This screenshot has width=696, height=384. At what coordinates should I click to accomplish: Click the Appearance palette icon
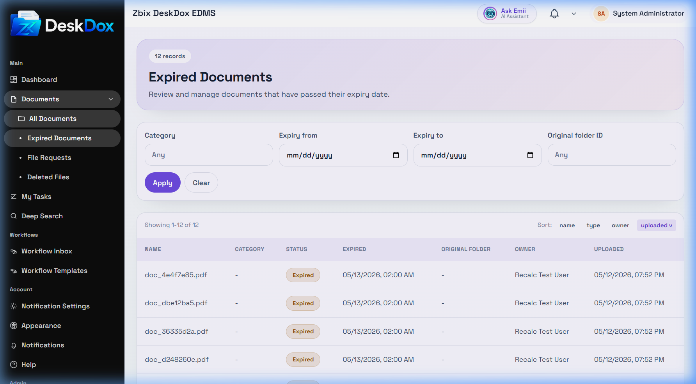(14, 326)
